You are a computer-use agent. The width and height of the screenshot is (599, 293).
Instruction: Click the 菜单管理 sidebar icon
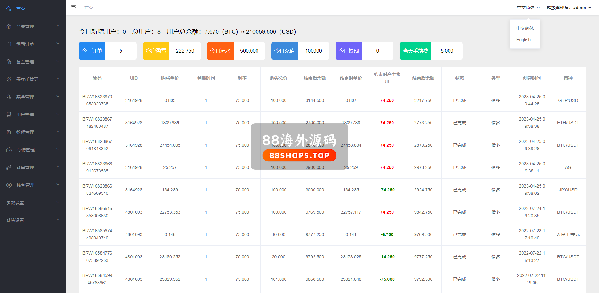(x=9, y=167)
